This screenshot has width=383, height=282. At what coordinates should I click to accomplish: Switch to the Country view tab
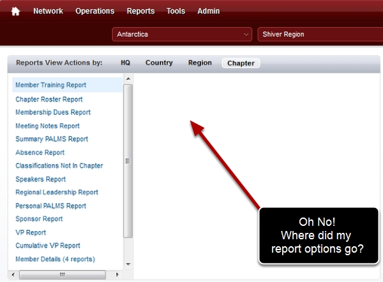[159, 63]
